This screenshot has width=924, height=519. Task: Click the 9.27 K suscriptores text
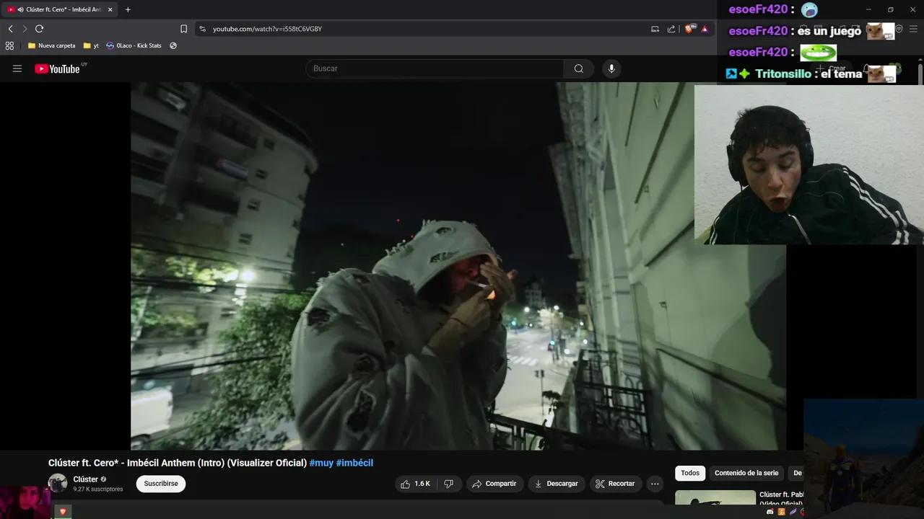[98, 489]
